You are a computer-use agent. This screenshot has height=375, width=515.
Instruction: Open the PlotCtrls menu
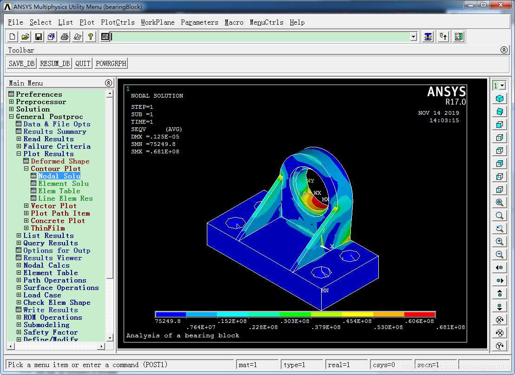click(118, 22)
